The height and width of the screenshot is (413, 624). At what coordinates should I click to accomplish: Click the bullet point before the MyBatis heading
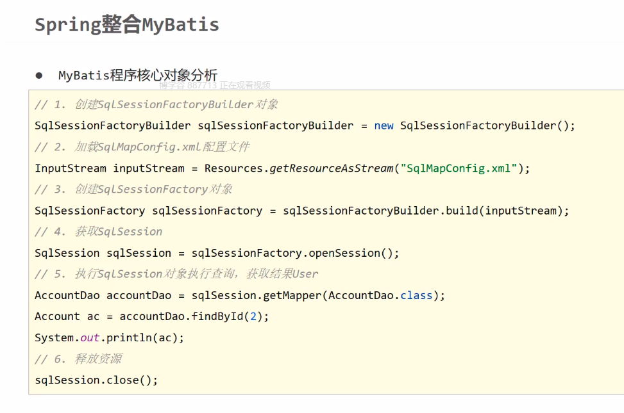click(x=39, y=76)
